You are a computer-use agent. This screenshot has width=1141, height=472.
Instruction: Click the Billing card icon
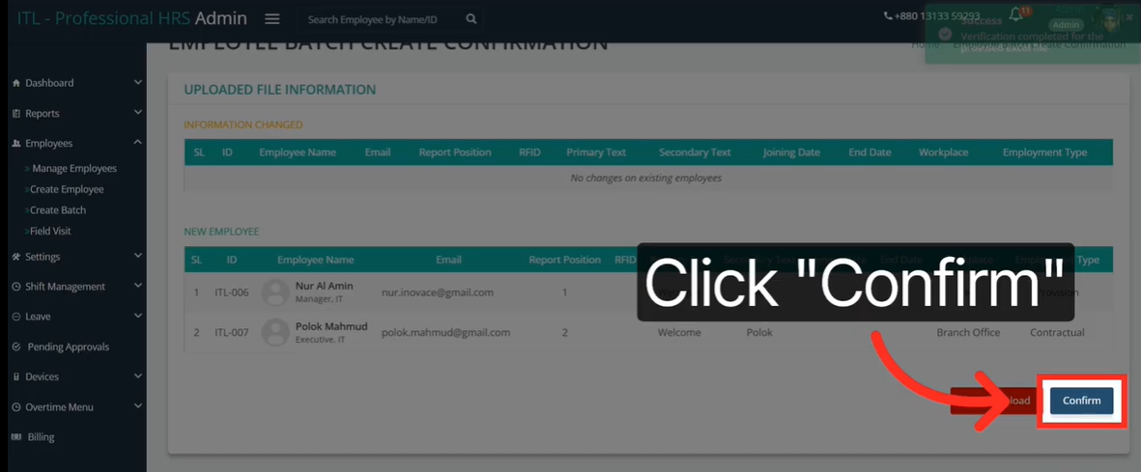[16, 437]
